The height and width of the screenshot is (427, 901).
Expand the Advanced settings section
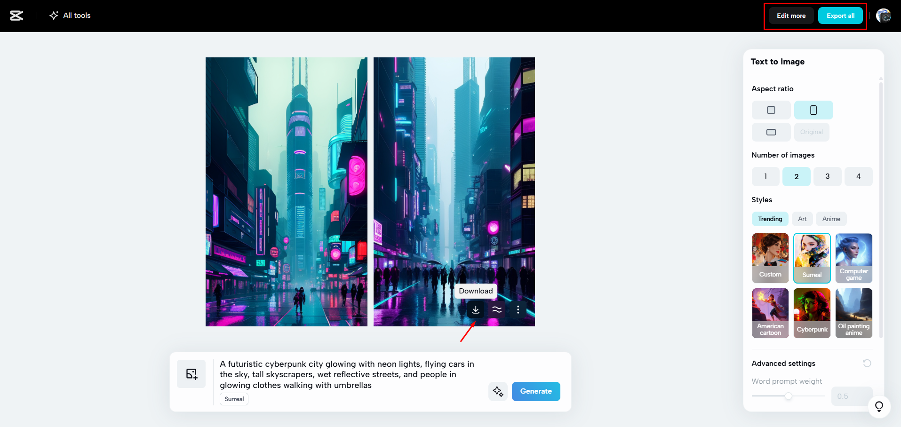coord(783,363)
